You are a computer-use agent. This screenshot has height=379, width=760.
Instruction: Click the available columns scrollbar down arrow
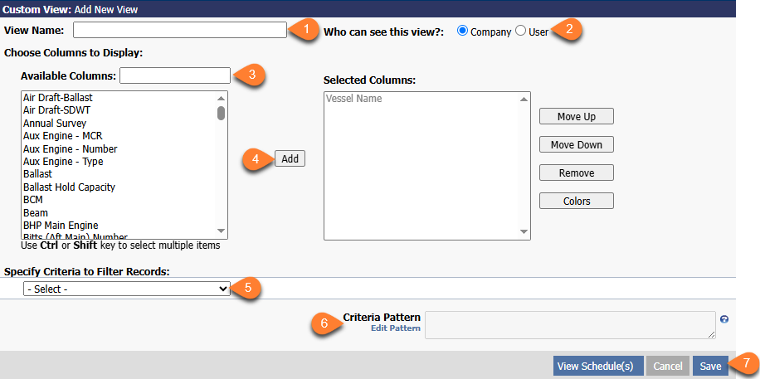[222, 231]
